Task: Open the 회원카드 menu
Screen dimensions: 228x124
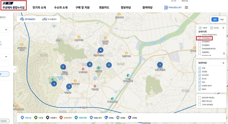Action: tap(104, 7)
